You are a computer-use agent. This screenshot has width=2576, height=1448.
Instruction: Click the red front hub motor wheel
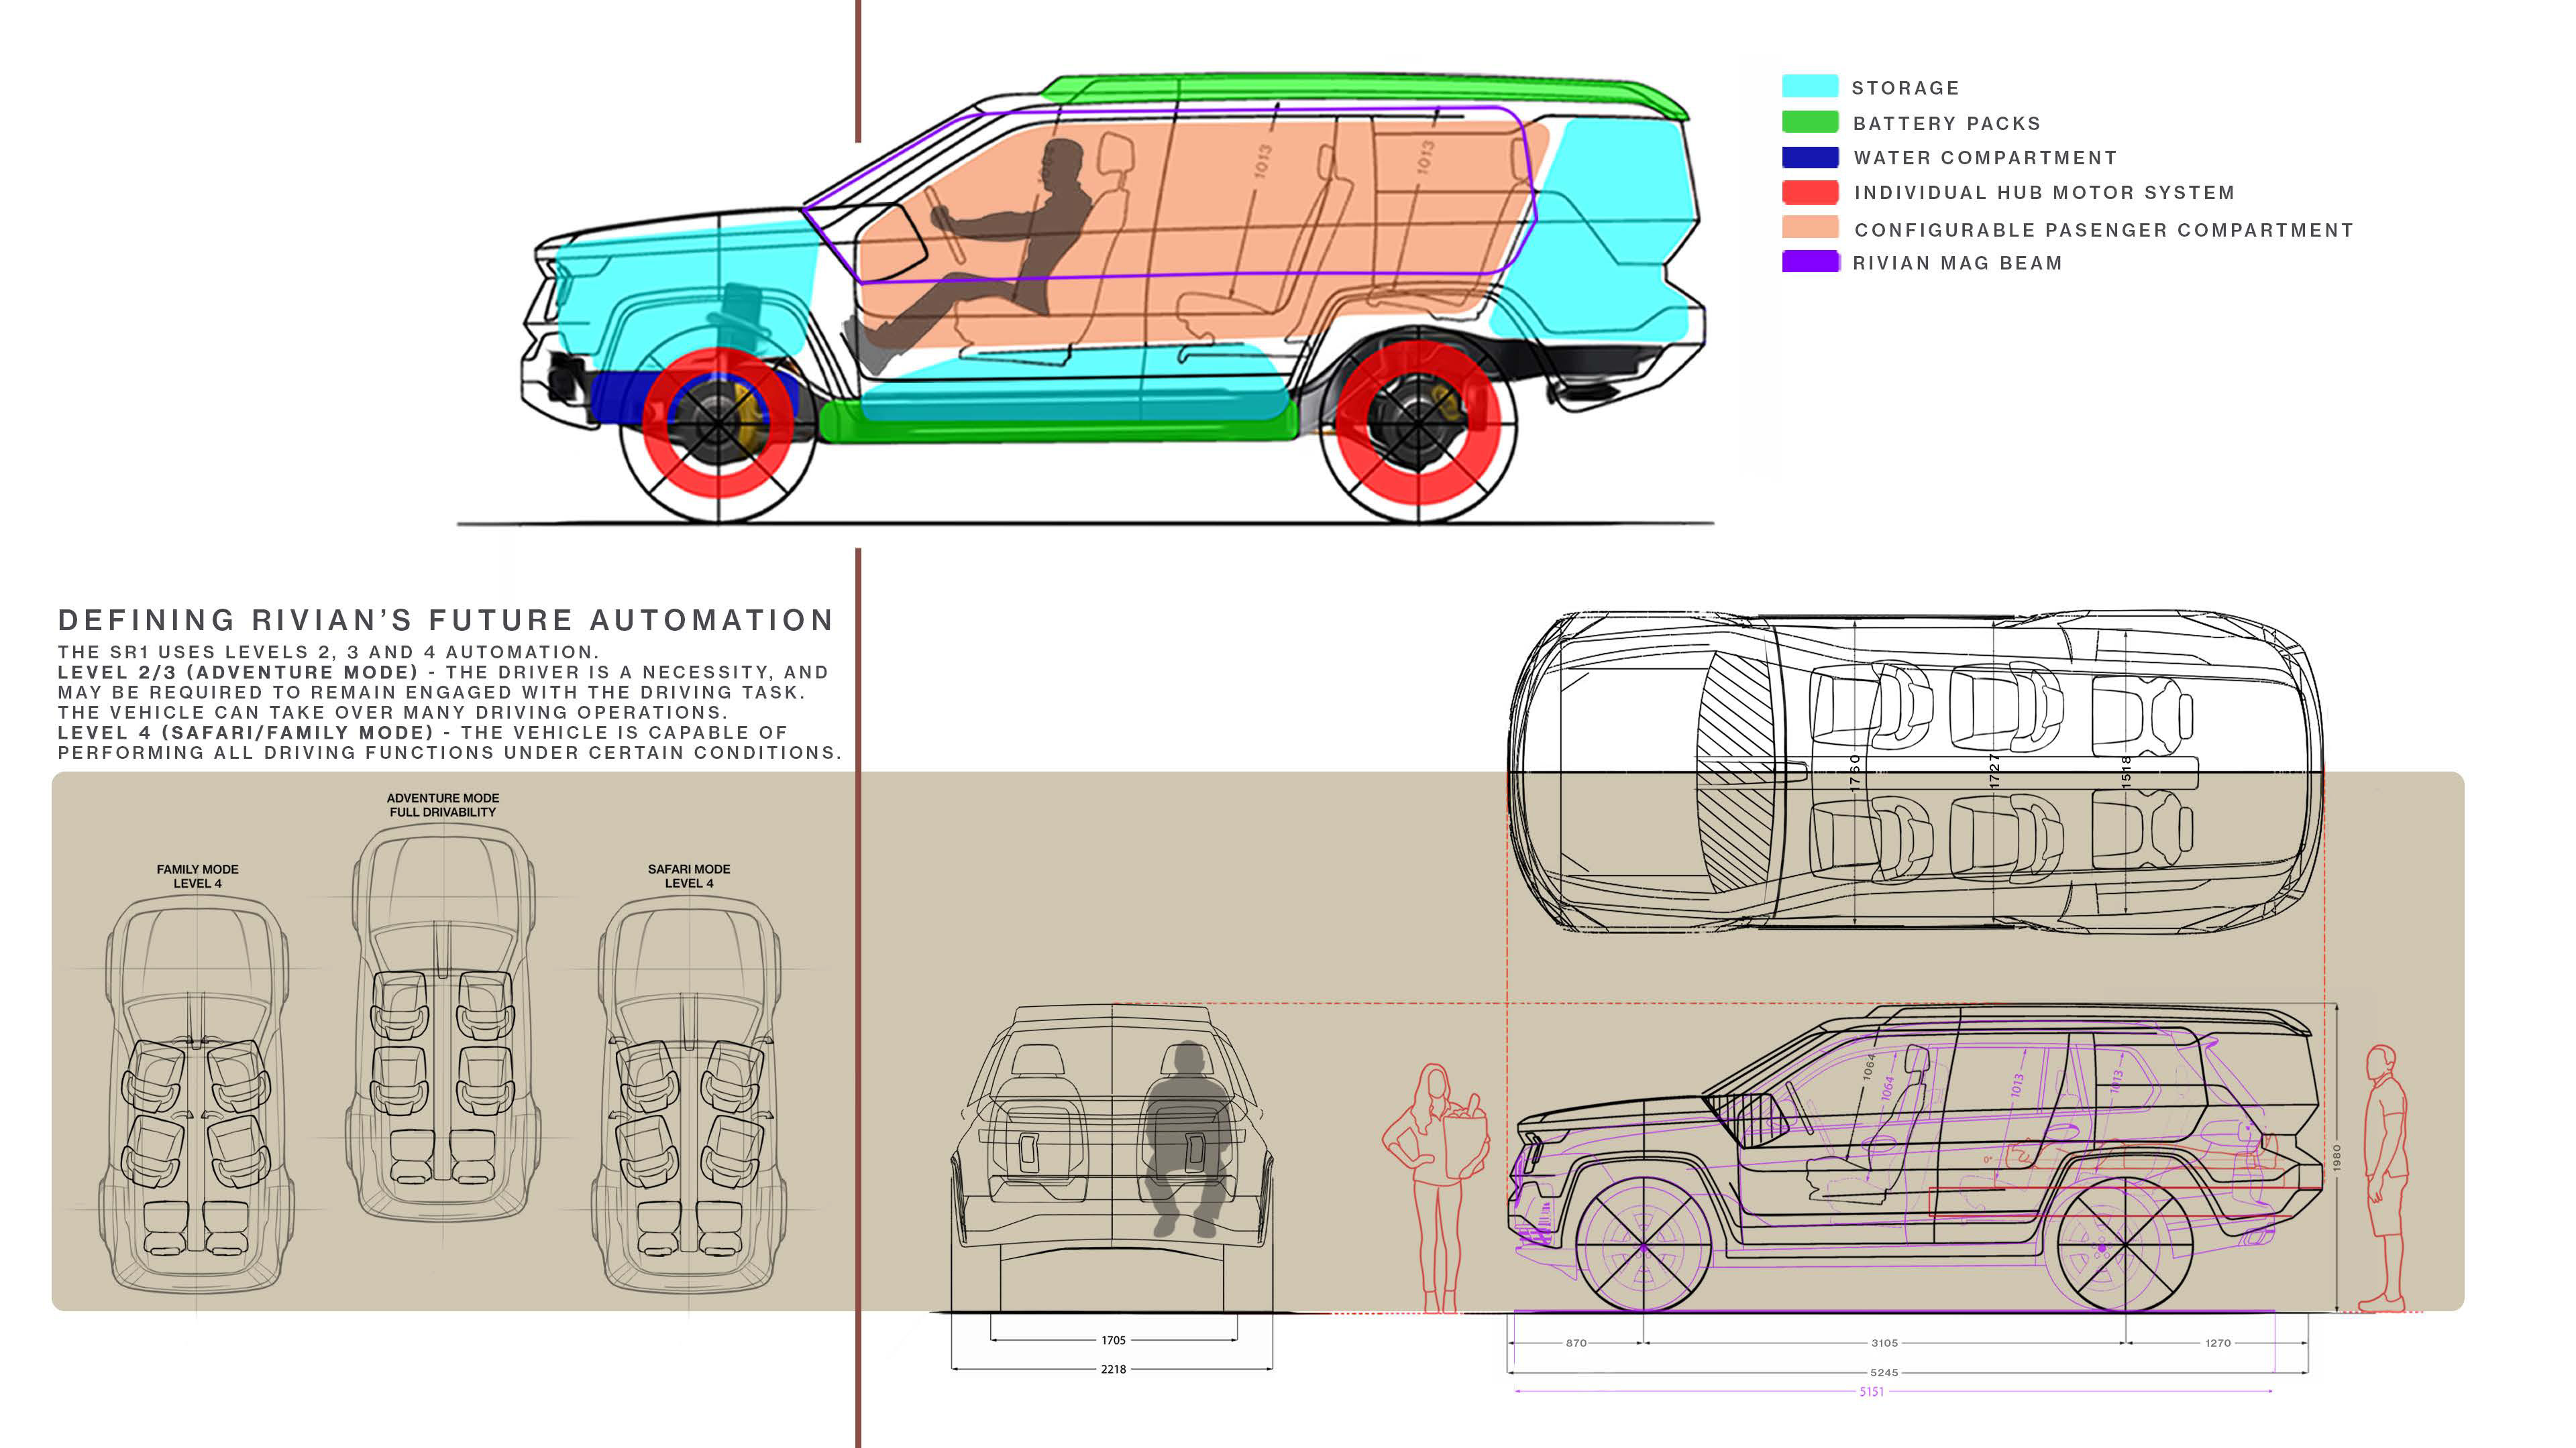[x=718, y=423]
